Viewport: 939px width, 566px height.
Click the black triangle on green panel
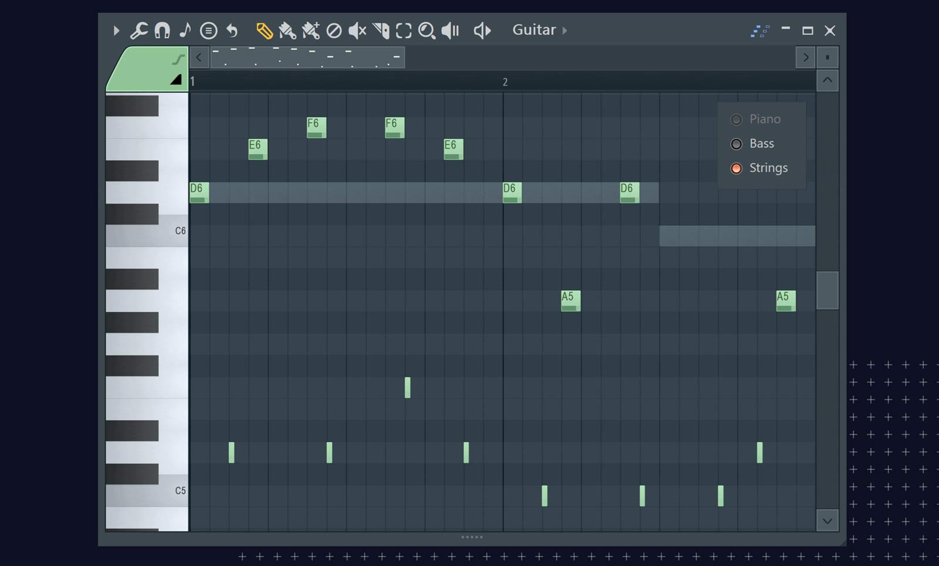point(176,80)
